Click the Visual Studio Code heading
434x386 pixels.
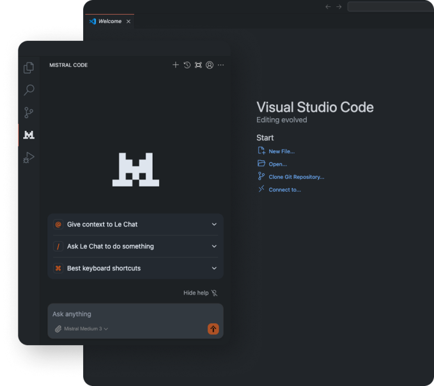point(315,107)
